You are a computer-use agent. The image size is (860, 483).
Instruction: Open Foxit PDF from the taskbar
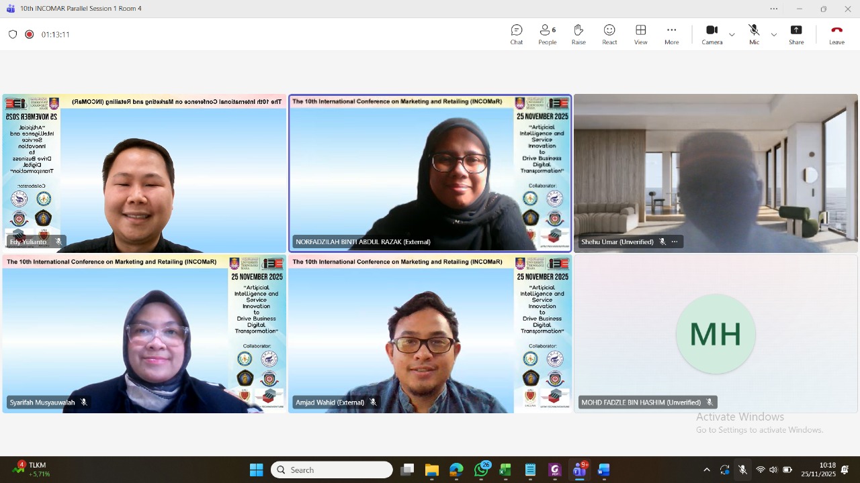pos(555,470)
